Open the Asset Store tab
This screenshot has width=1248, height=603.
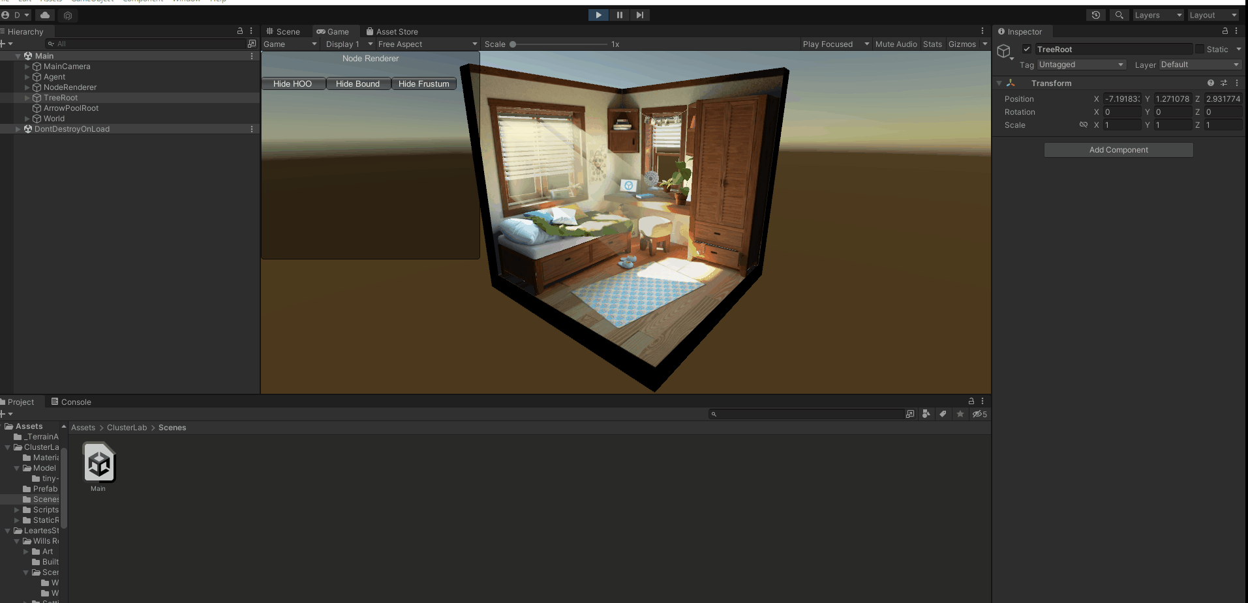pos(392,31)
